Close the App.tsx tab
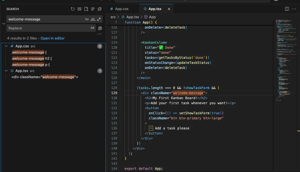Screen dimensions: 300x172 click(x=169, y=9)
